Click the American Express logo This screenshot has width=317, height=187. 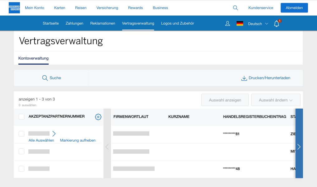(x=14, y=7)
